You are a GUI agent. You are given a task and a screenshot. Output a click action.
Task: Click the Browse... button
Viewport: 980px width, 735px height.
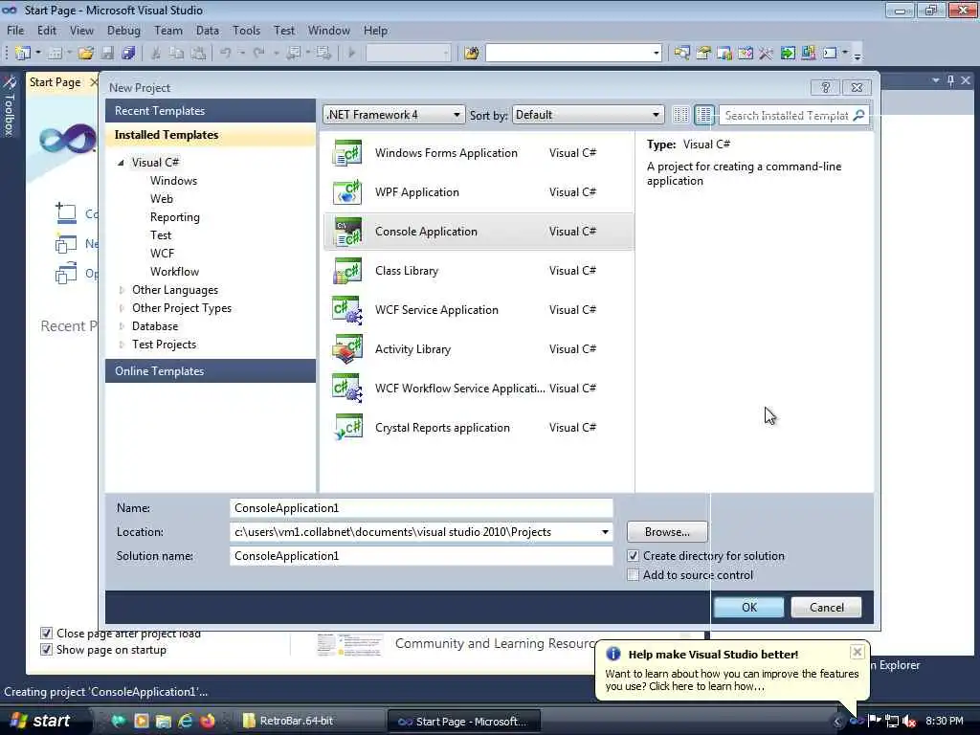pos(667,532)
